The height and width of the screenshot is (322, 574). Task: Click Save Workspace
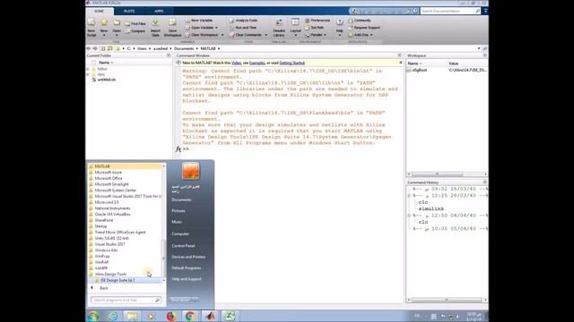click(x=172, y=28)
